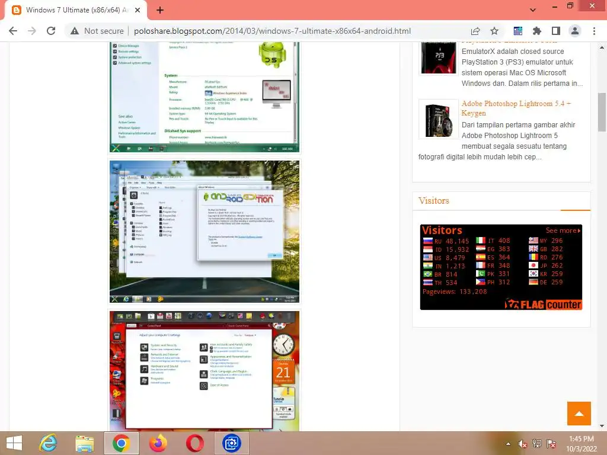This screenshot has height=455, width=607.
Task: Click the ID flag visitor entry
Action: tap(446, 249)
